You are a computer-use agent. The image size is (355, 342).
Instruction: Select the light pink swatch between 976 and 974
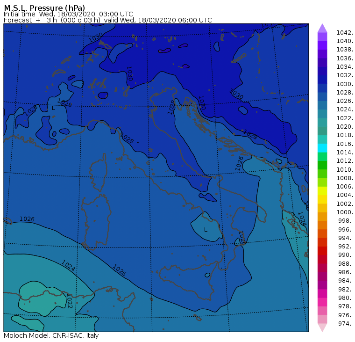[322, 319]
